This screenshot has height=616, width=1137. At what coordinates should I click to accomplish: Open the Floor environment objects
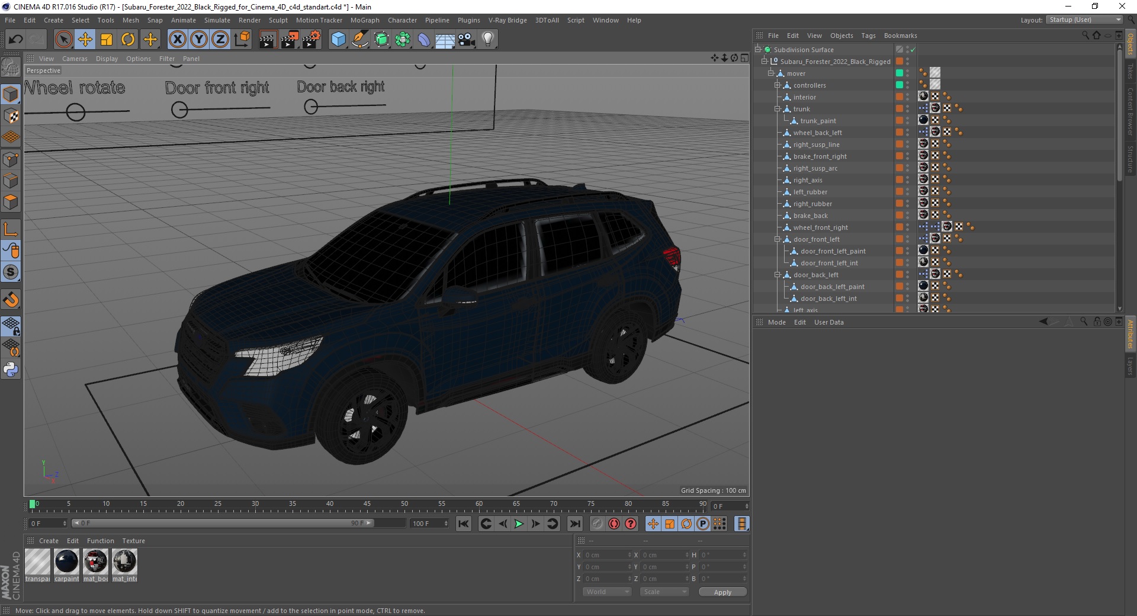pos(445,40)
